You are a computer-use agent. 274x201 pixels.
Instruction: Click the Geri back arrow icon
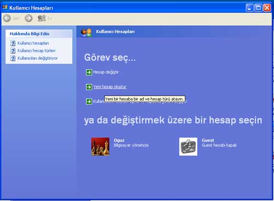point(7,18)
